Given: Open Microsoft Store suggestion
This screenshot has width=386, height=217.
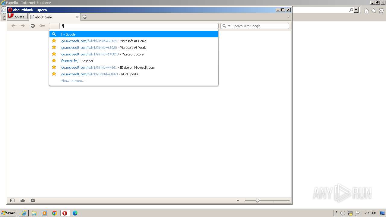Looking at the screenshot, I should (134, 54).
